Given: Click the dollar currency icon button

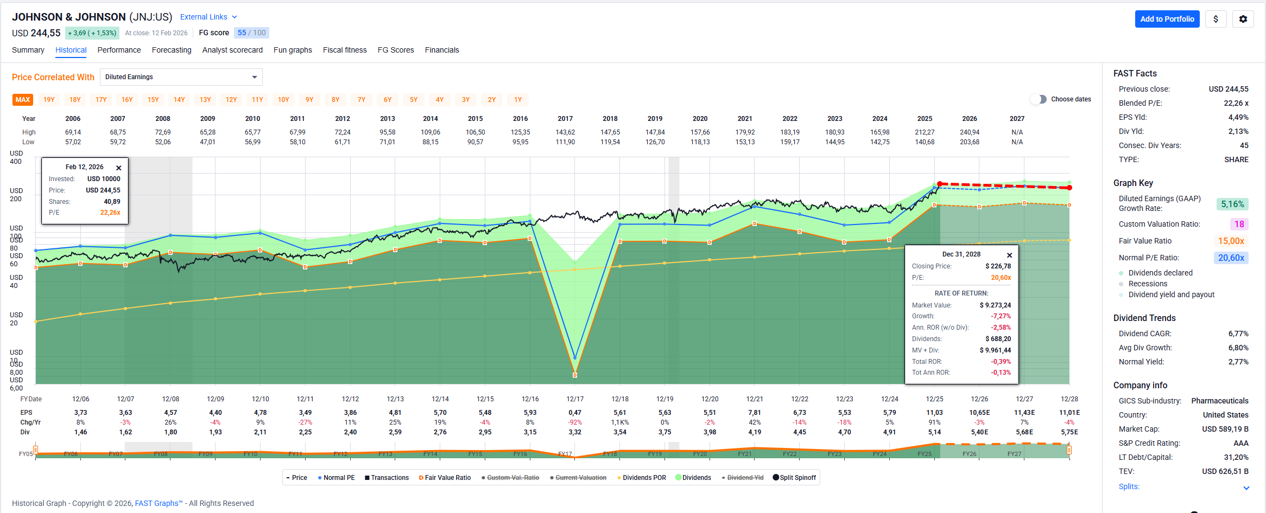Looking at the screenshot, I should click(1216, 19).
